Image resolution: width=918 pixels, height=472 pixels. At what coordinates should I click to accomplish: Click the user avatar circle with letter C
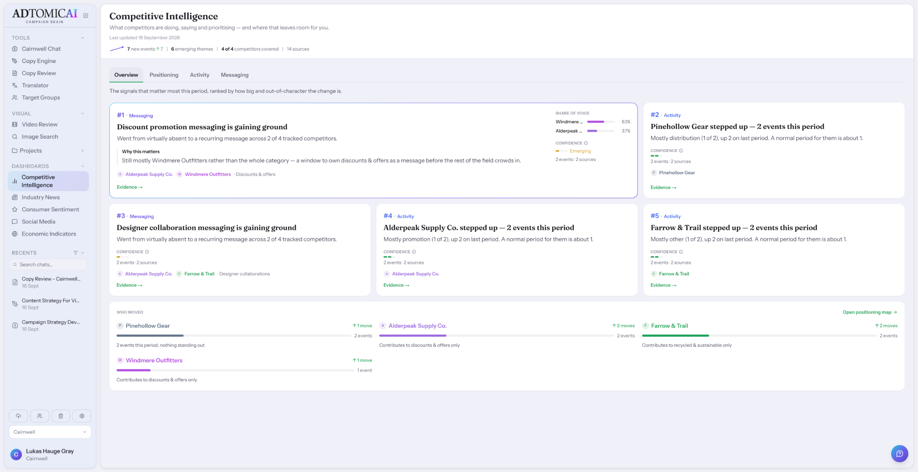16,455
